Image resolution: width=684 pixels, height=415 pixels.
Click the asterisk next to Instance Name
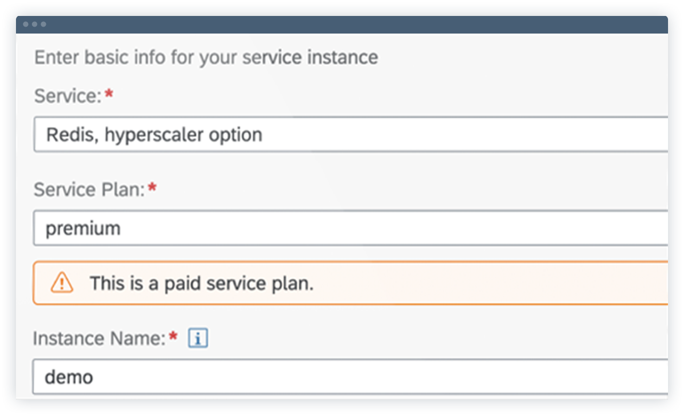click(173, 334)
